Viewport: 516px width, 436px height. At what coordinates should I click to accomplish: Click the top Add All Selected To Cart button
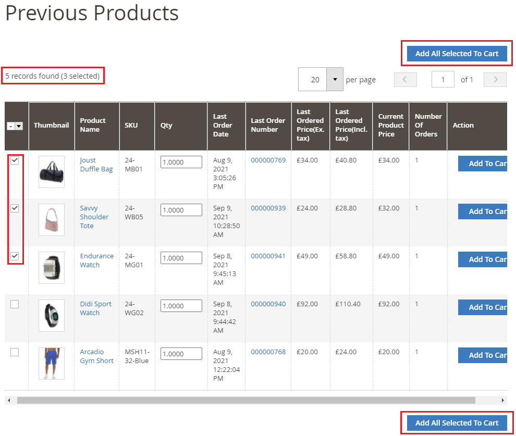point(456,53)
